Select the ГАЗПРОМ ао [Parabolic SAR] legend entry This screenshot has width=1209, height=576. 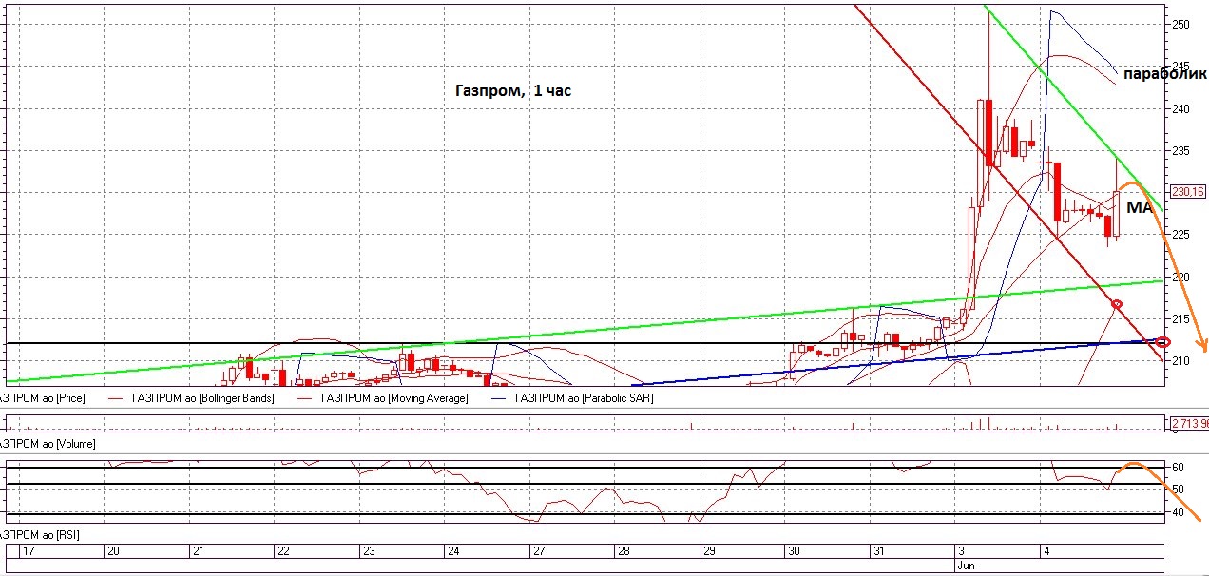point(584,398)
